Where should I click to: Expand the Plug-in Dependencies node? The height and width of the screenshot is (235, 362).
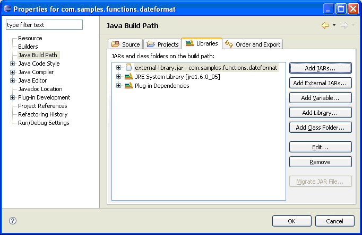(x=119, y=86)
